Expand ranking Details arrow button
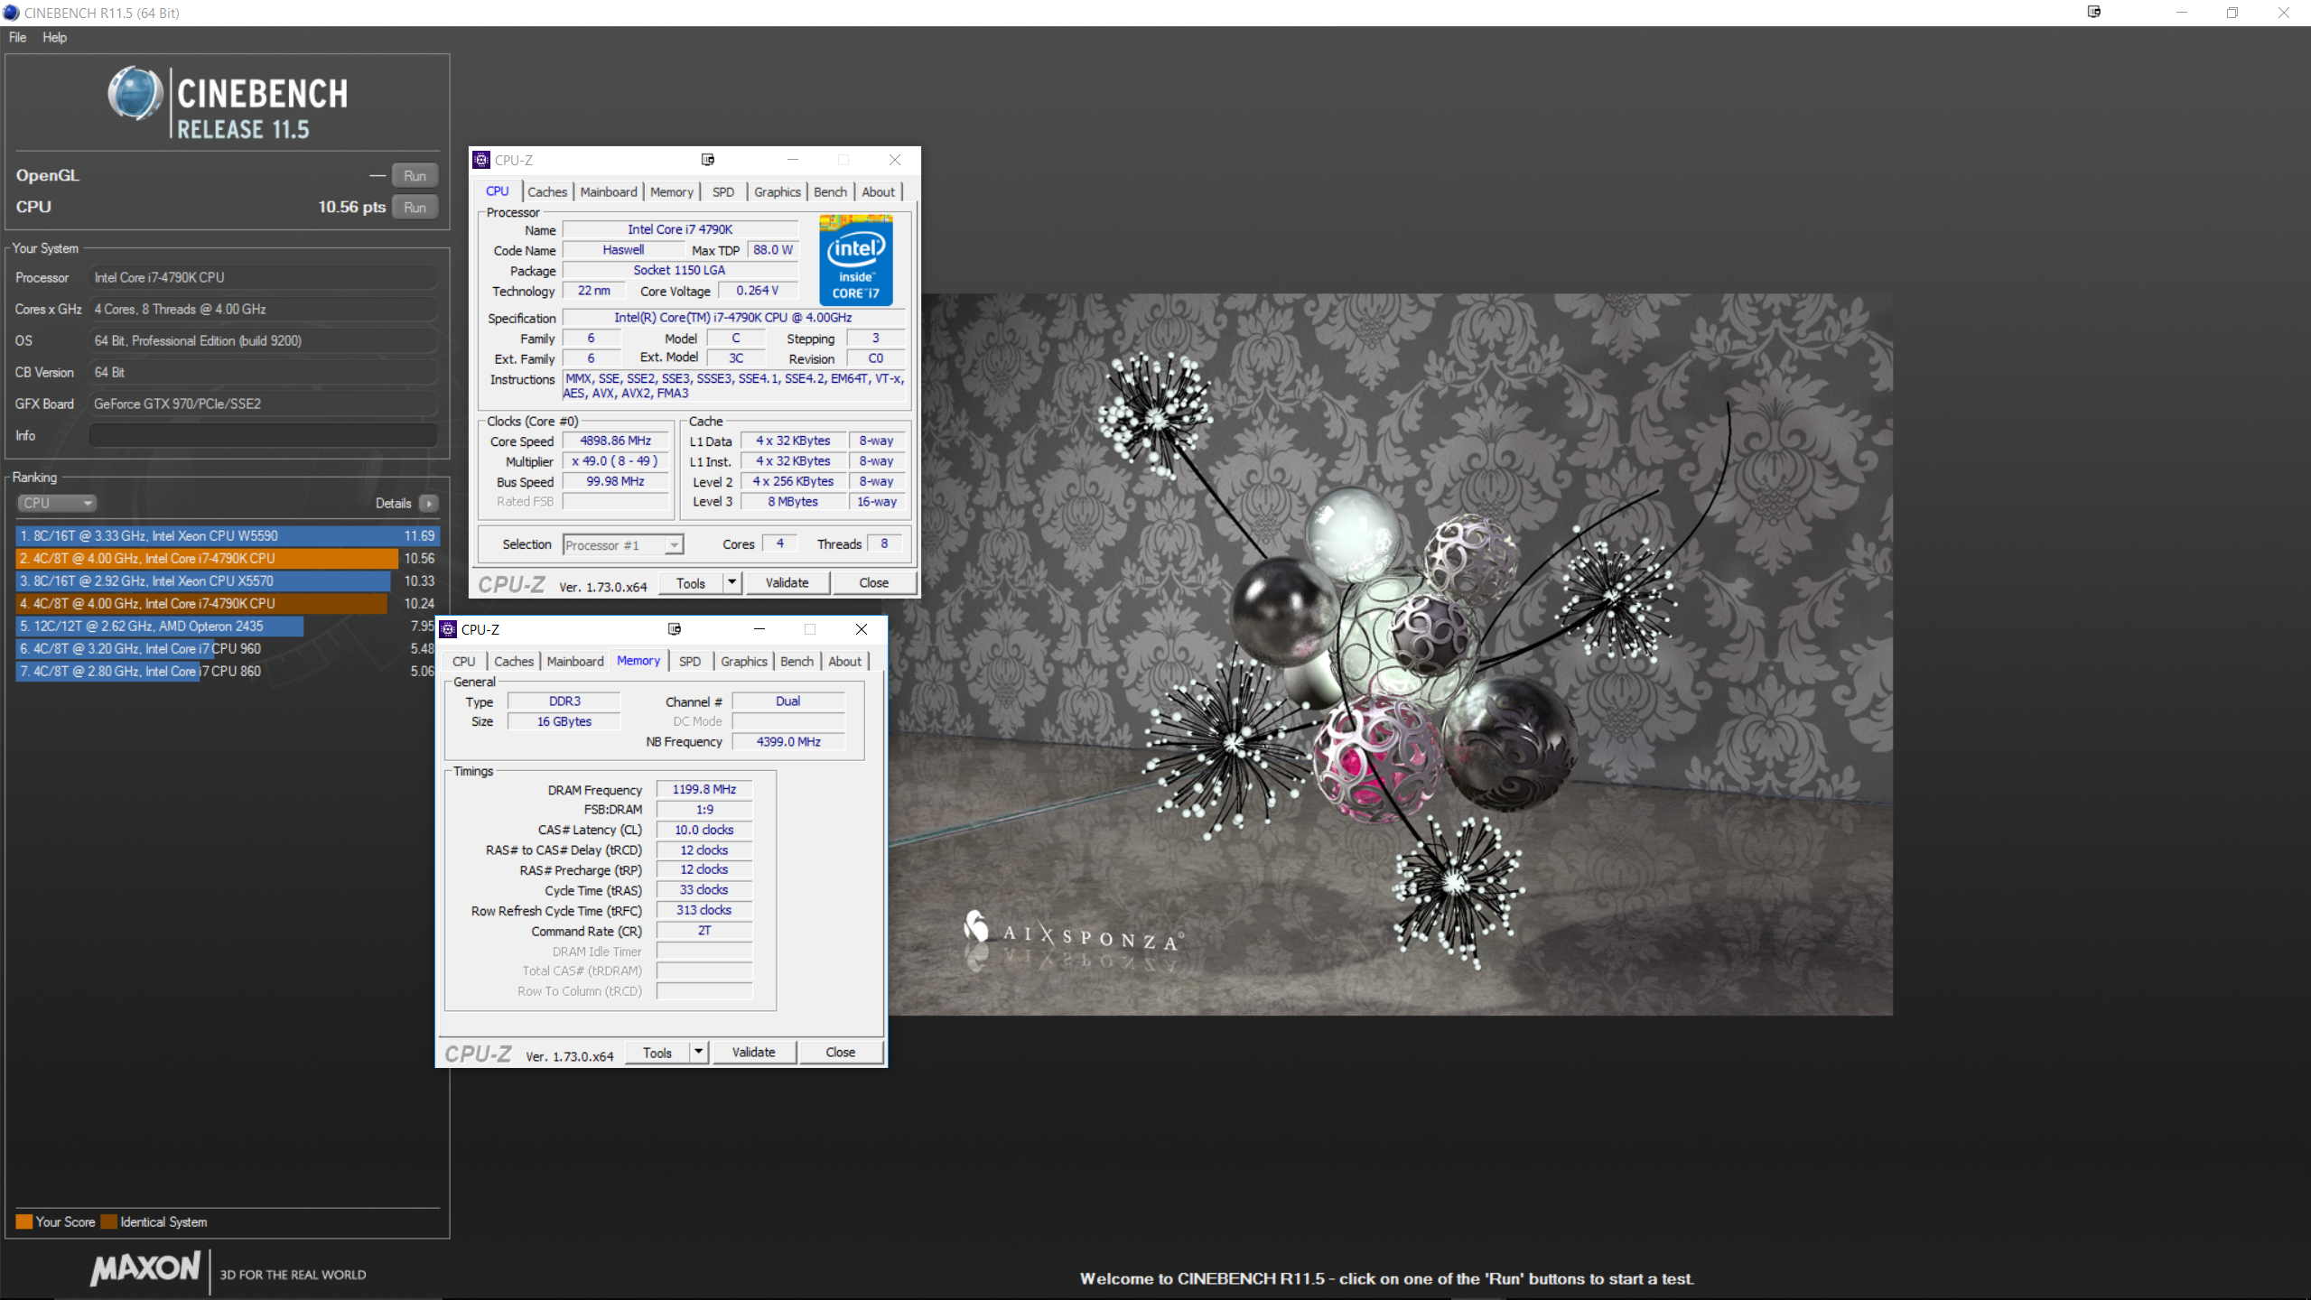Viewport: 2311px width, 1300px height. [429, 503]
